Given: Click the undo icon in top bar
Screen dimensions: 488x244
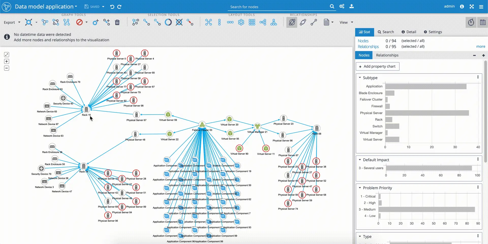Looking at the screenshot, I should 112,7.
